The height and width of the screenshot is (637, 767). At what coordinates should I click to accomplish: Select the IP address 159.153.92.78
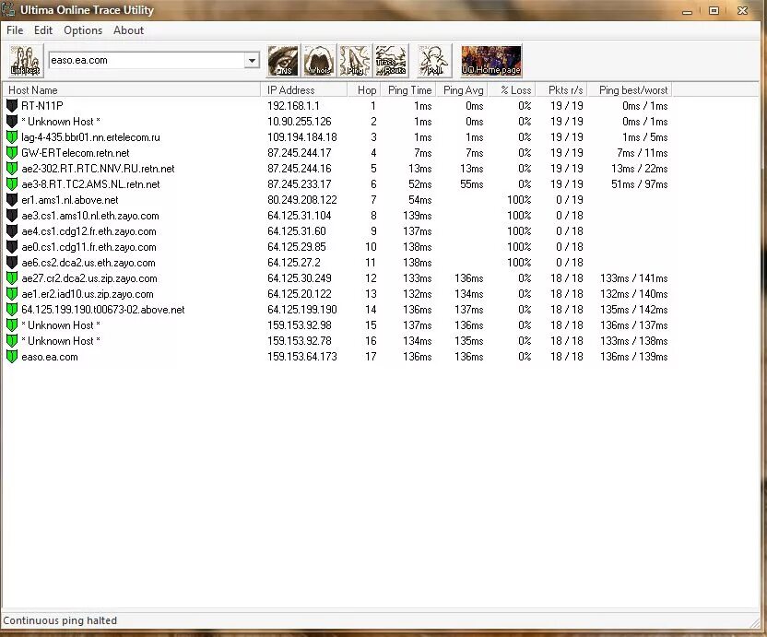300,340
